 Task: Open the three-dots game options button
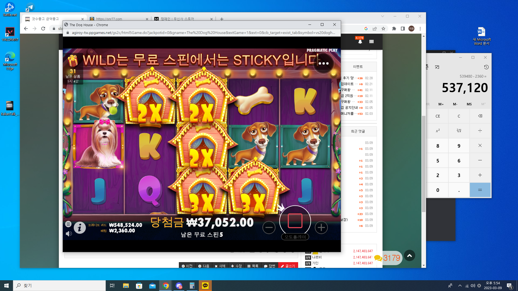coord(323,63)
